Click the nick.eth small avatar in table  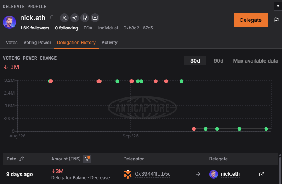tap(214, 174)
